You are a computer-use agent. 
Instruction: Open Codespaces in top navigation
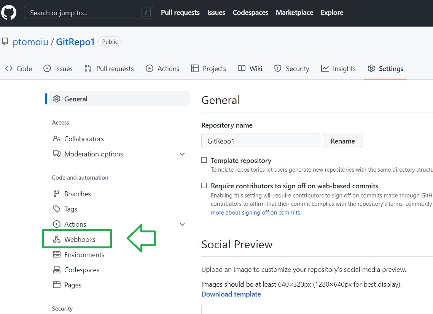coord(250,13)
